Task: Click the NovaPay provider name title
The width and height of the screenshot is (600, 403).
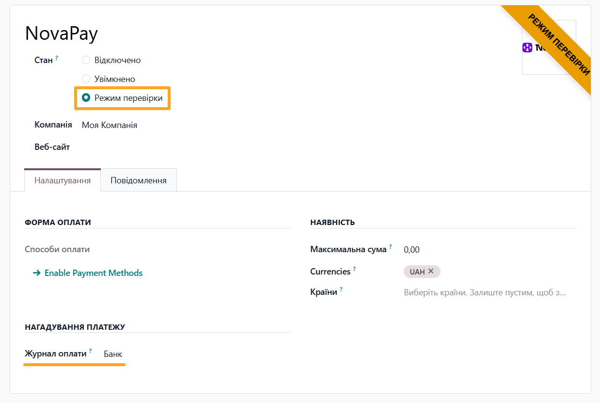Action: tap(62, 33)
